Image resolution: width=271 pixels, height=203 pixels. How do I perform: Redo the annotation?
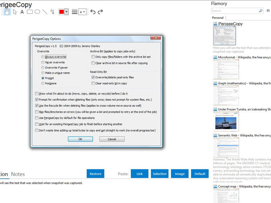point(101,12)
